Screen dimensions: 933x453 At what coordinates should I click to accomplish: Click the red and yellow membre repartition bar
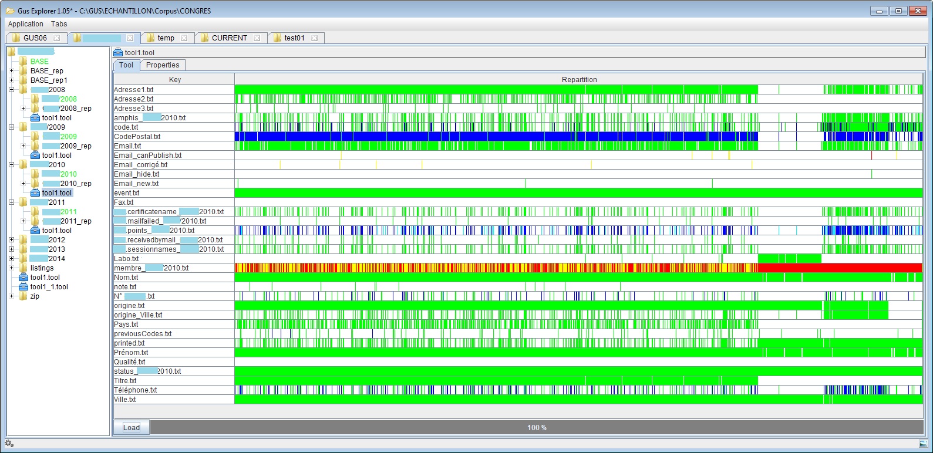pos(579,268)
